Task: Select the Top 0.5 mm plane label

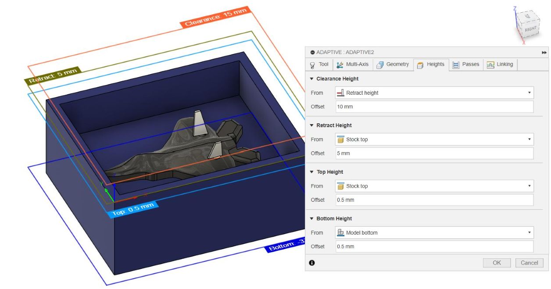Action: coord(133,210)
